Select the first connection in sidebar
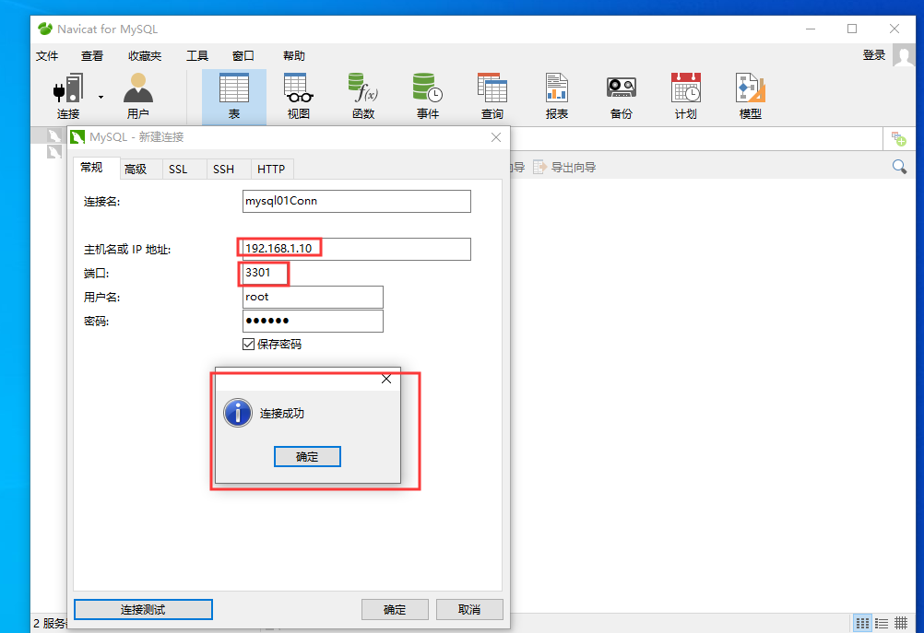This screenshot has width=924, height=633. (x=54, y=136)
